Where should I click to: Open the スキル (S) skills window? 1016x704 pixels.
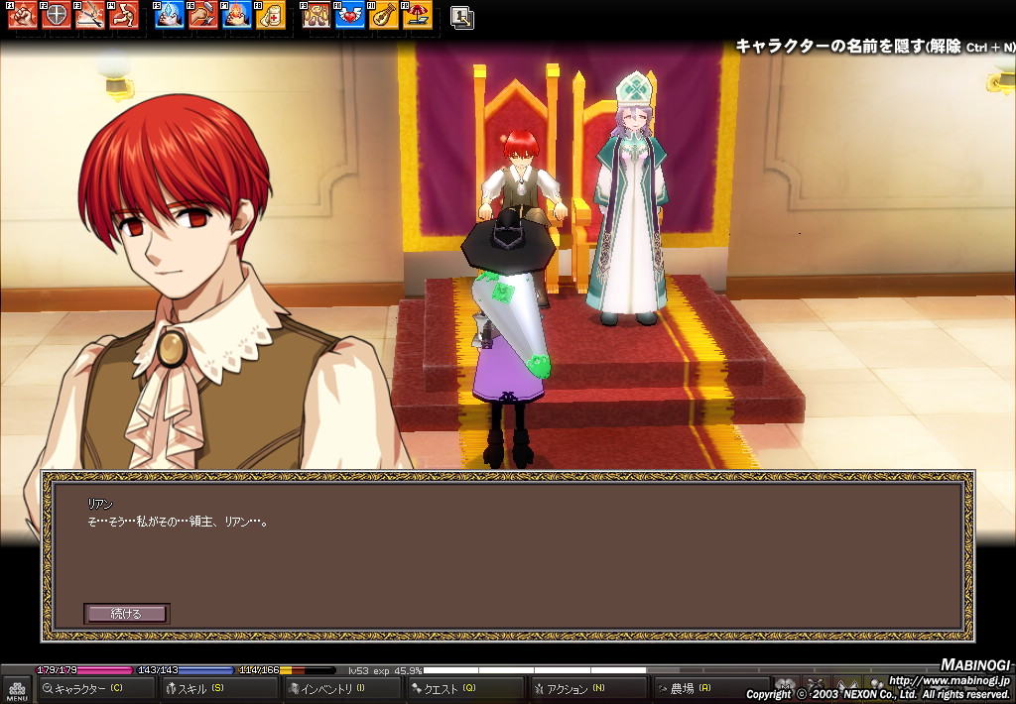click(218, 689)
